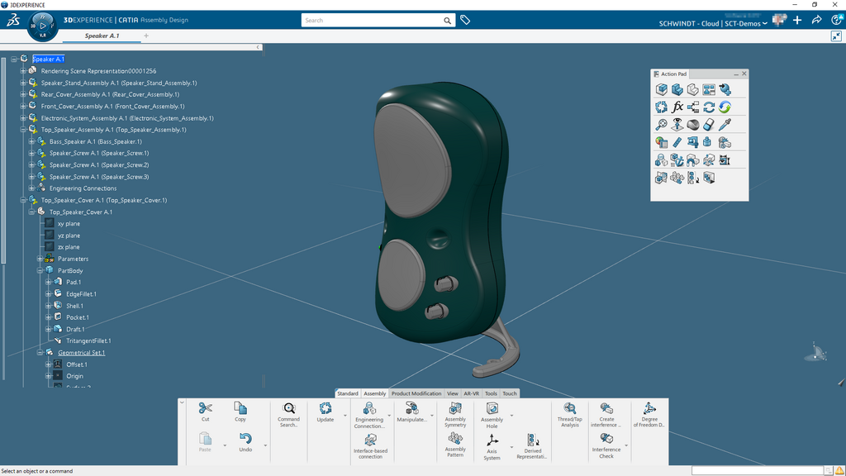This screenshot has height=476, width=846.
Task: Click the eyedropper icon in Action Pad
Action: click(x=725, y=125)
